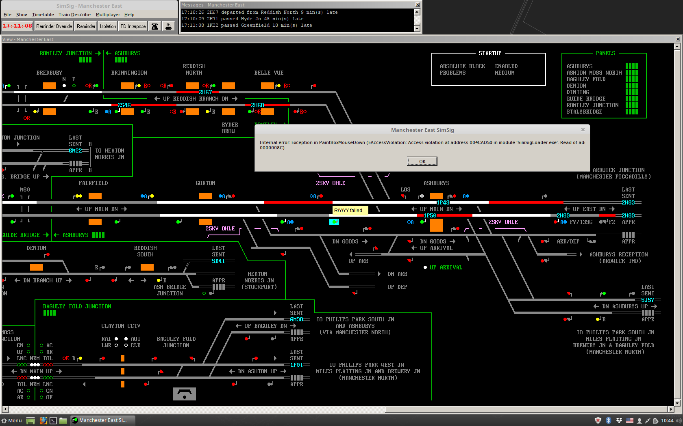Open the Mint Menu button
This screenshot has height=426, width=683.
click(x=12, y=420)
